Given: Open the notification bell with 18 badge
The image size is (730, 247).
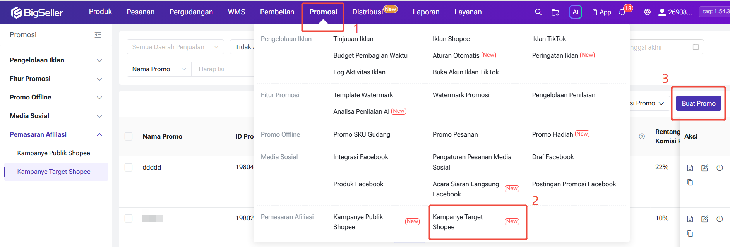Looking at the screenshot, I should coord(622,12).
